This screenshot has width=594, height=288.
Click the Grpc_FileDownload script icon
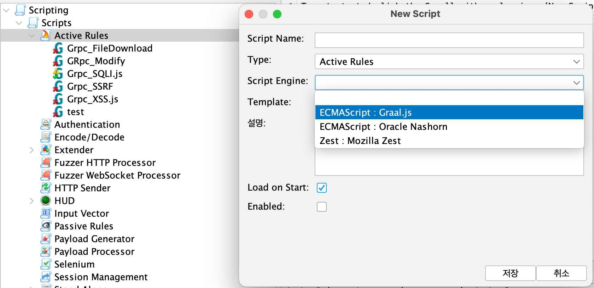pyautogui.click(x=58, y=48)
